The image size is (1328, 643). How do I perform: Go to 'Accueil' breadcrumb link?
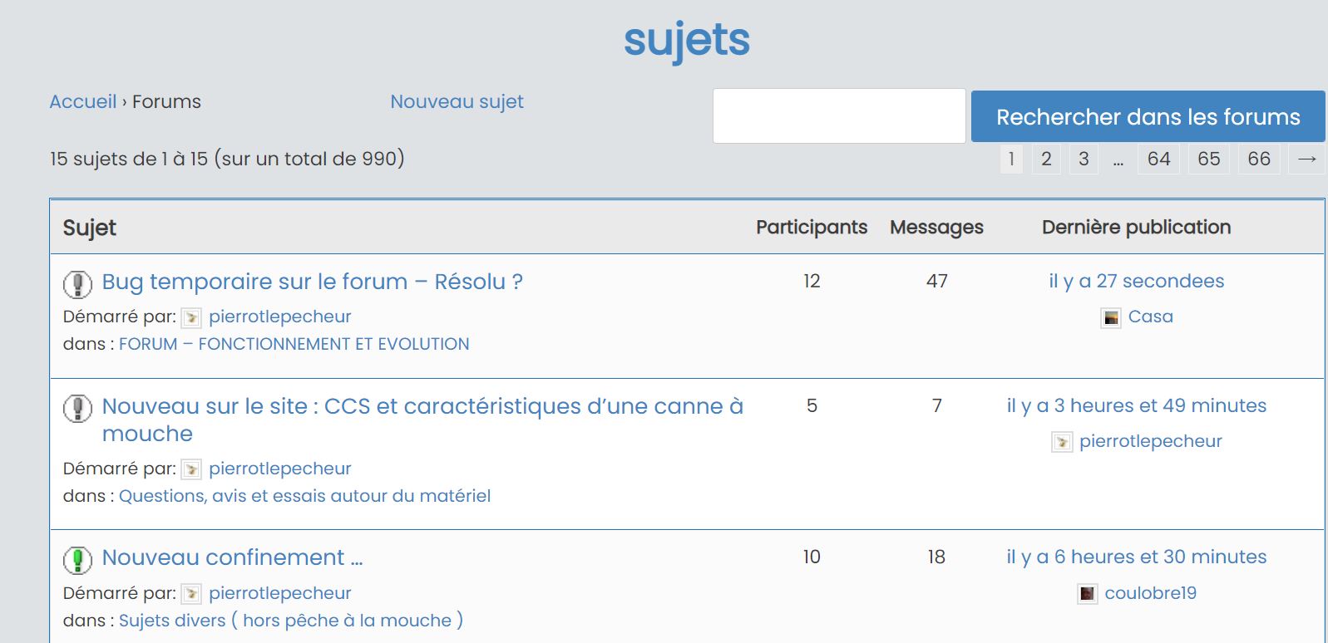[x=83, y=101]
